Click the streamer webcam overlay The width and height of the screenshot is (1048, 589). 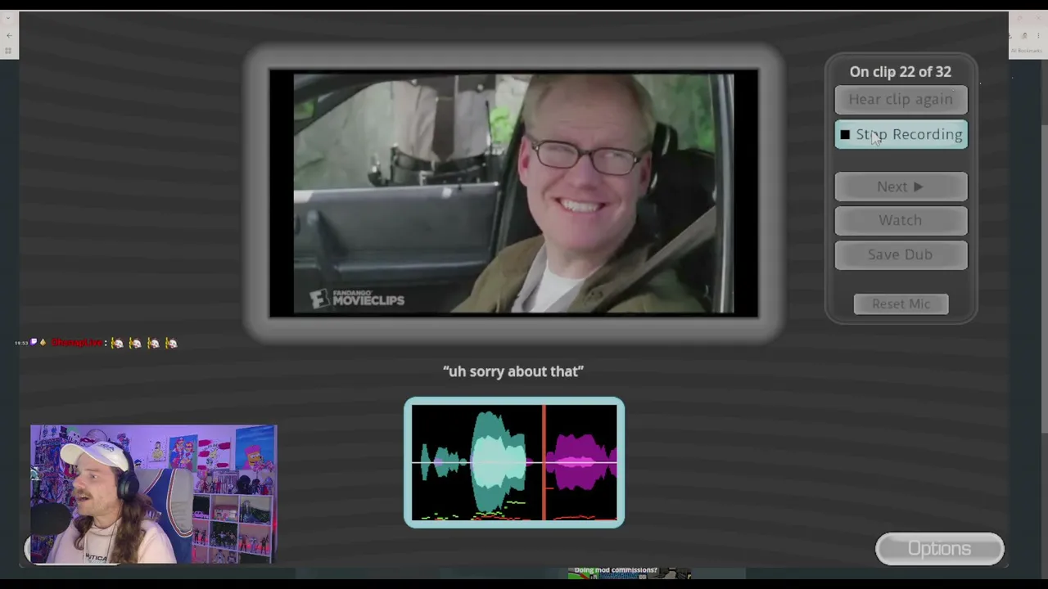click(154, 494)
